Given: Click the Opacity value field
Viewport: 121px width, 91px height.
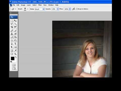Looking at the screenshot, I should tap(54, 9).
